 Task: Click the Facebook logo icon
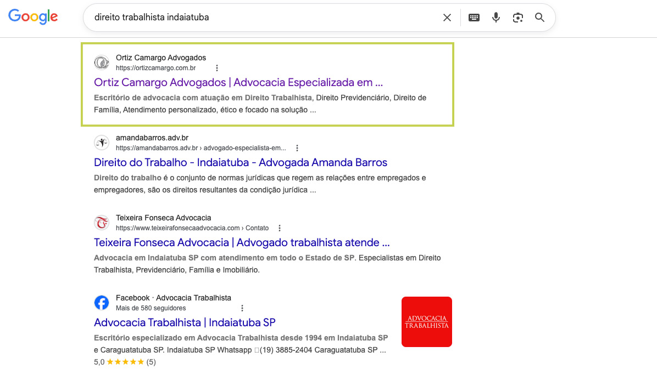pyautogui.click(x=102, y=303)
